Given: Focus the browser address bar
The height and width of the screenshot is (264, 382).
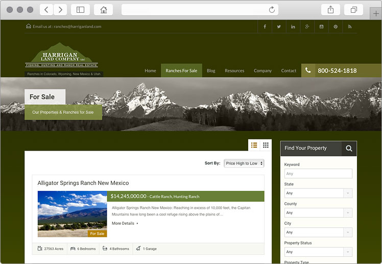Looking at the screenshot, I should point(200,10).
